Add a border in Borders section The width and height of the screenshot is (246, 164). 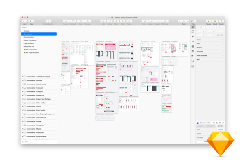point(223,48)
